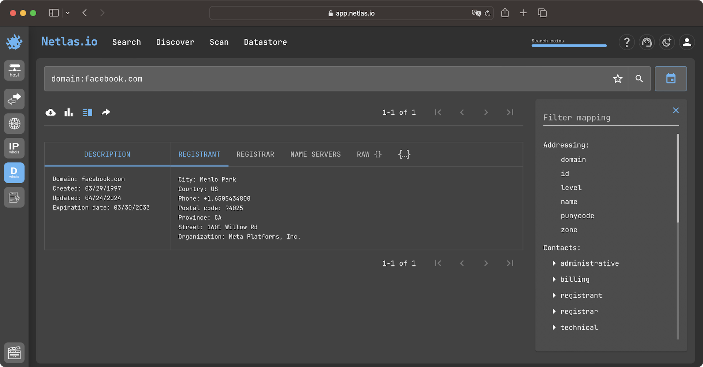Open the Netlas help menu
The height and width of the screenshot is (367, 703).
coord(626,42)
